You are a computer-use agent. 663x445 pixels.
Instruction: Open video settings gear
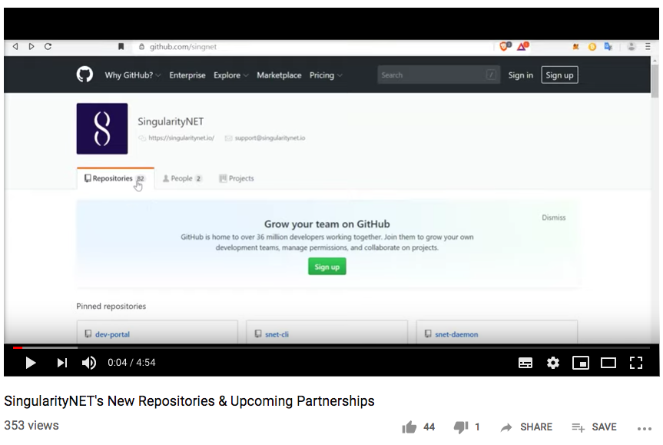553,363
